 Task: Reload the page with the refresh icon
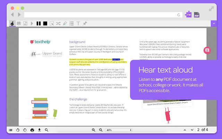tap(179, 15)
